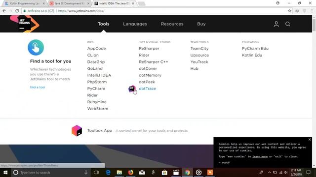Open the Movies clapperboard app in taskbar
This screenshot has width=316, height=177.
(176, 173)
